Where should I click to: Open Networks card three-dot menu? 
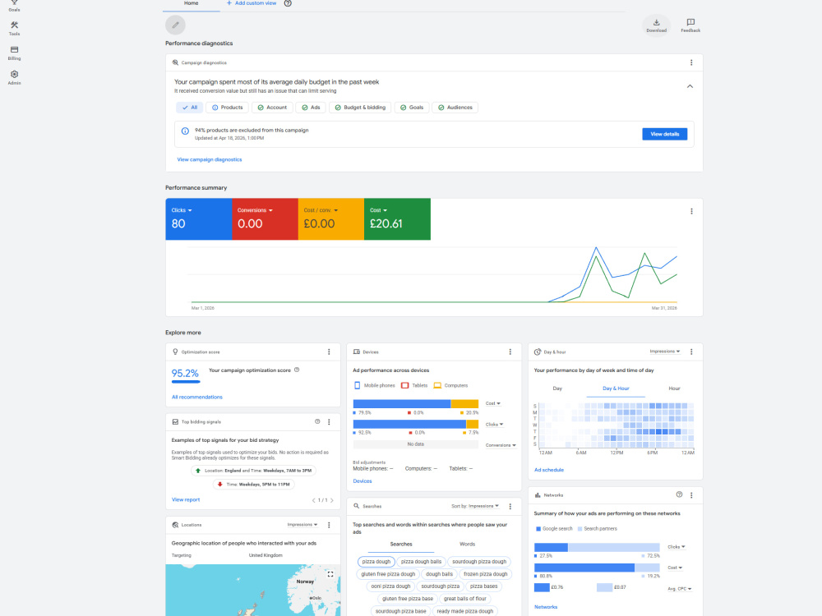691,495
